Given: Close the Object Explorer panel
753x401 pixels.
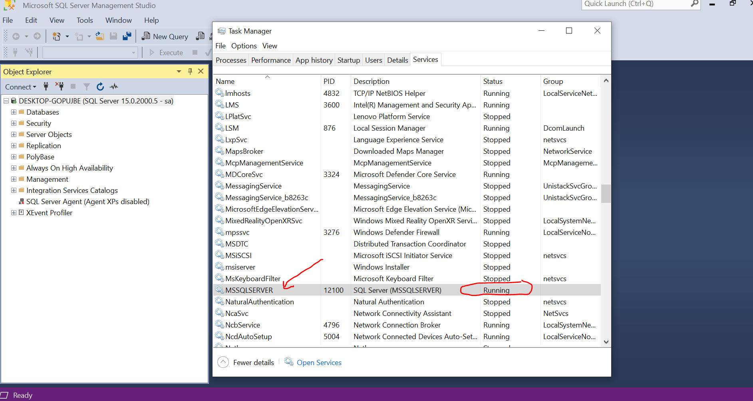Looking at the screenshot, I should (201, 71).
